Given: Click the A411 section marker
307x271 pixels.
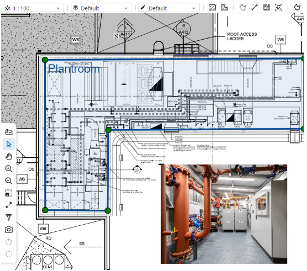Looking at the screenshot, I should (124, 31).
